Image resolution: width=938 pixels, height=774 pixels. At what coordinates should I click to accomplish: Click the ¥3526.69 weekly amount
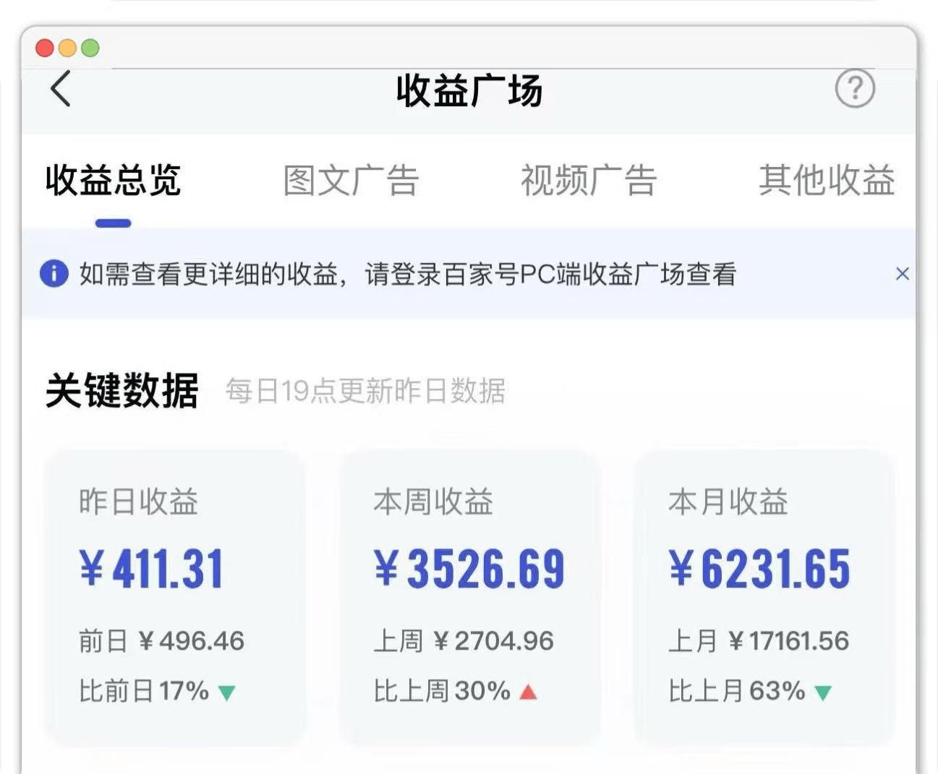(x=469, y=569)
